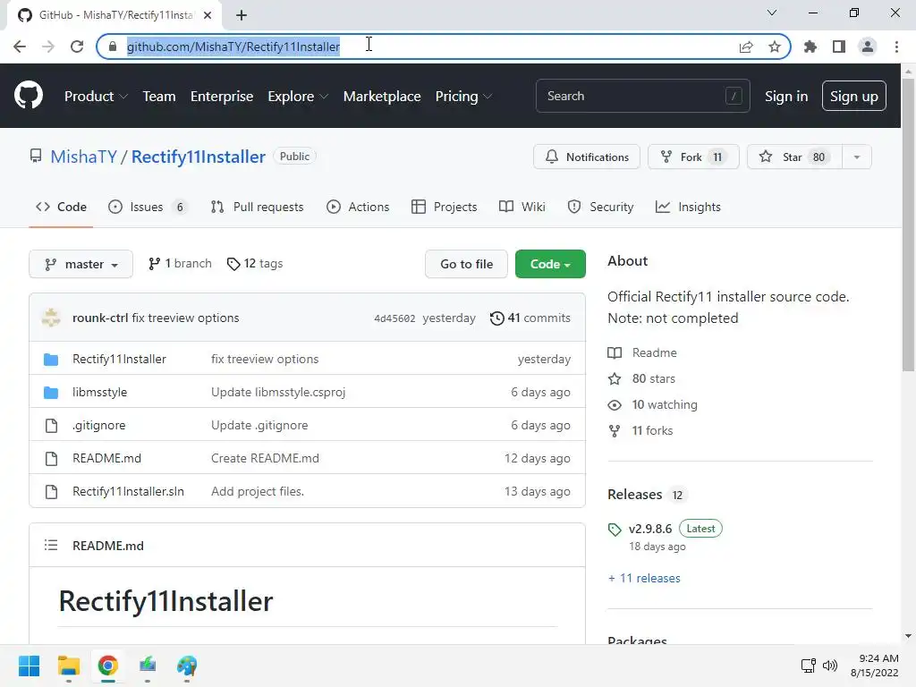
Task: Open the green Code dropdown button
Action: click(x=550, y=264)
